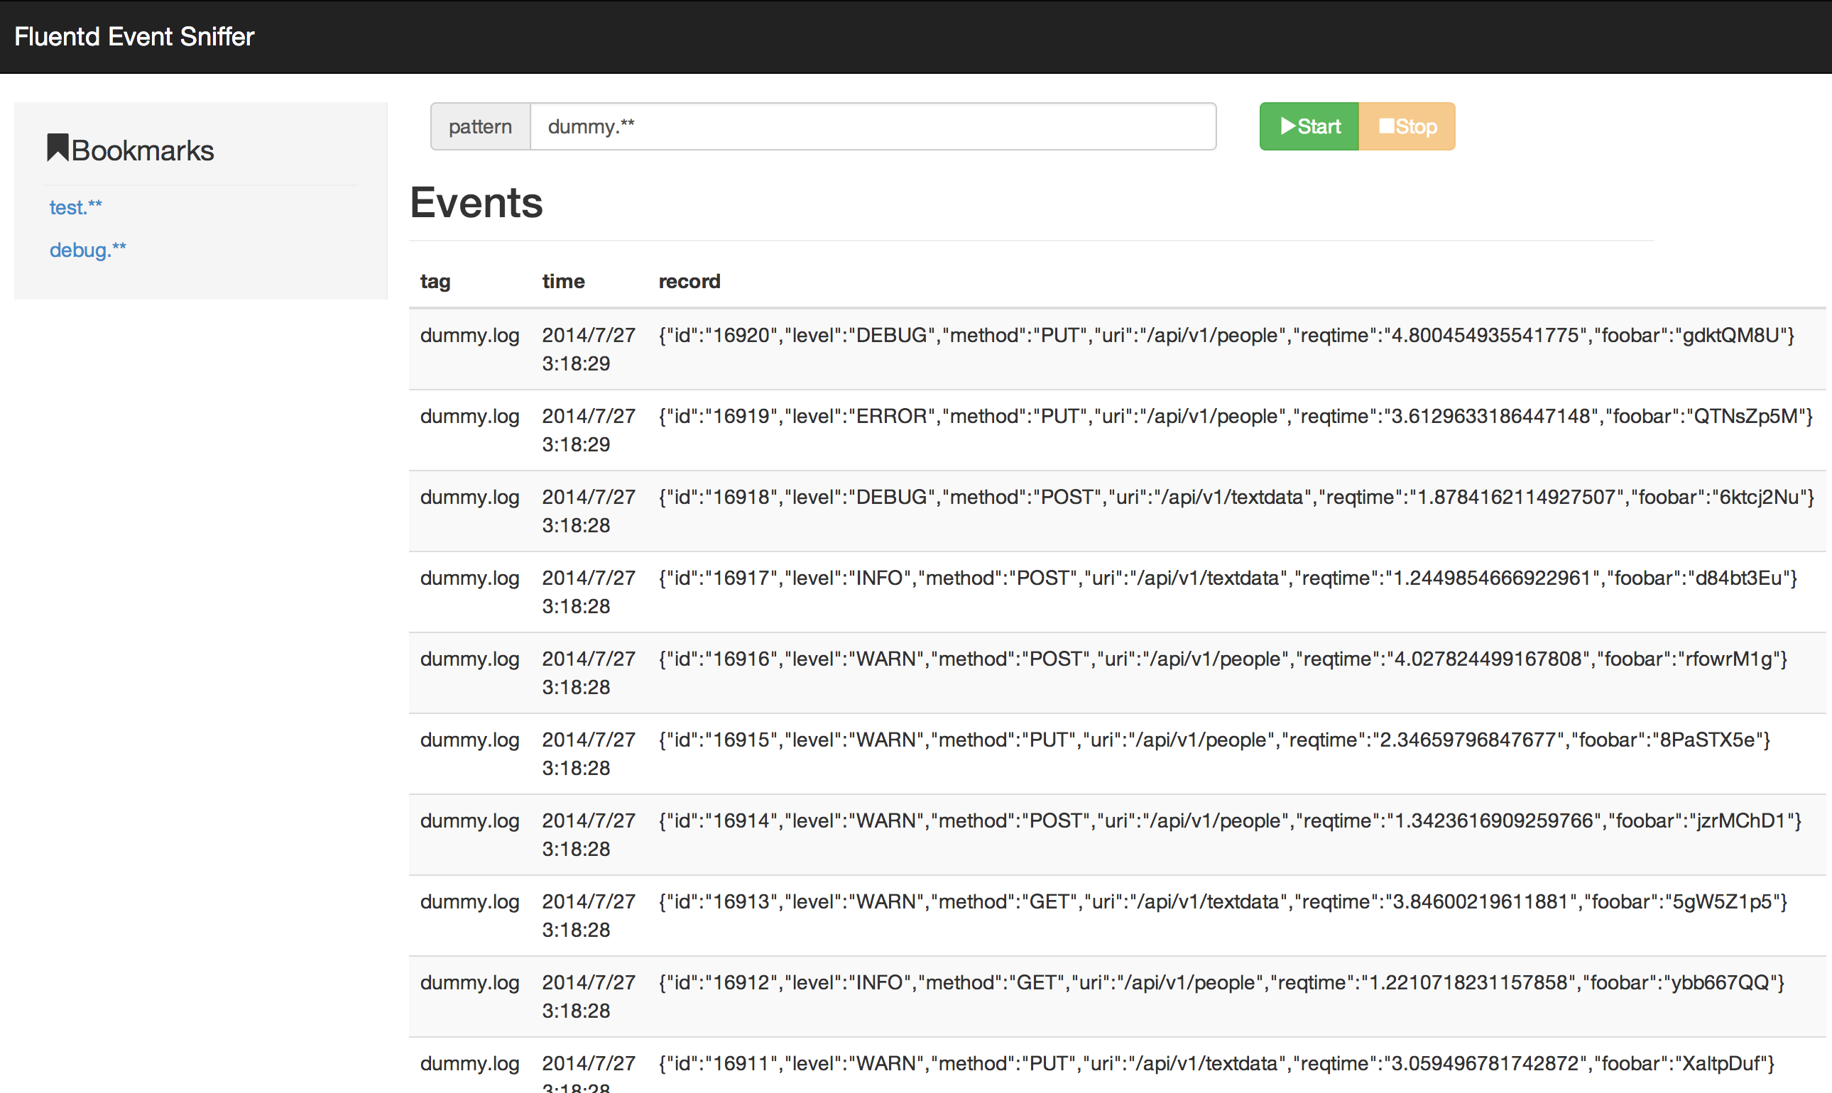Open the debug.** bookmark link
The image size is (1832, 1093).
point(87,251)
